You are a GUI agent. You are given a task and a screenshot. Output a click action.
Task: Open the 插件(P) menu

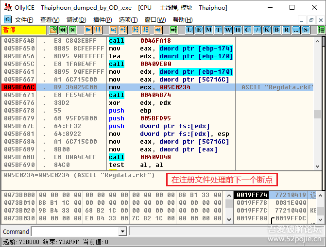tap(103, 19)
